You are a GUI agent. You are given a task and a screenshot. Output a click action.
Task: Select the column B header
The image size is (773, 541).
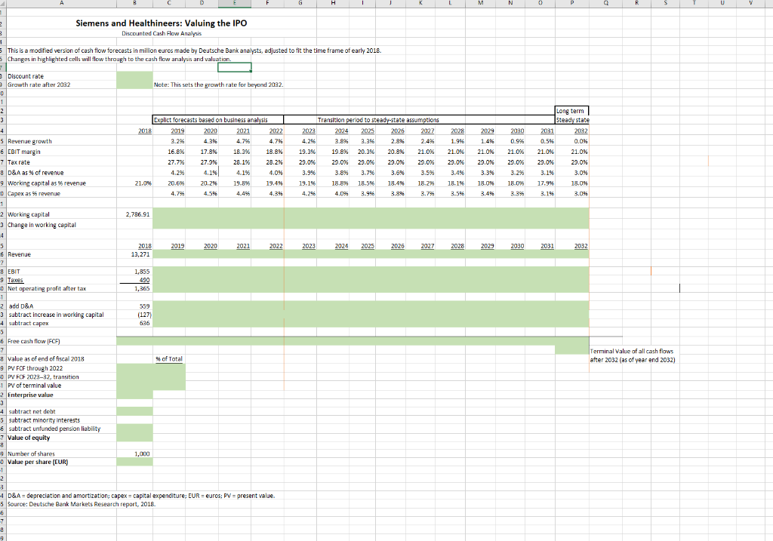[134, 4]
